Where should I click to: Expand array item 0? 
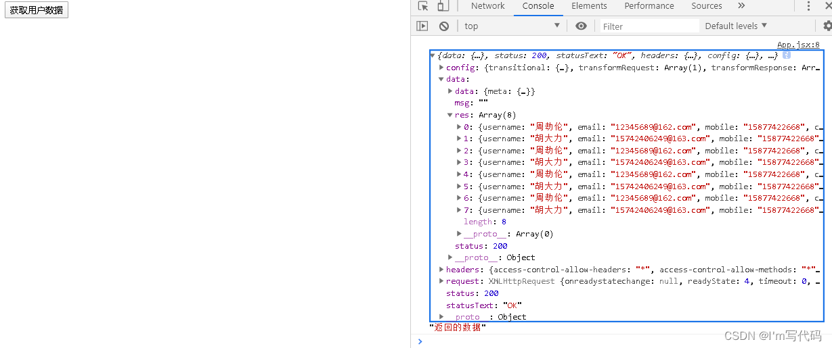tap(459, 127)
